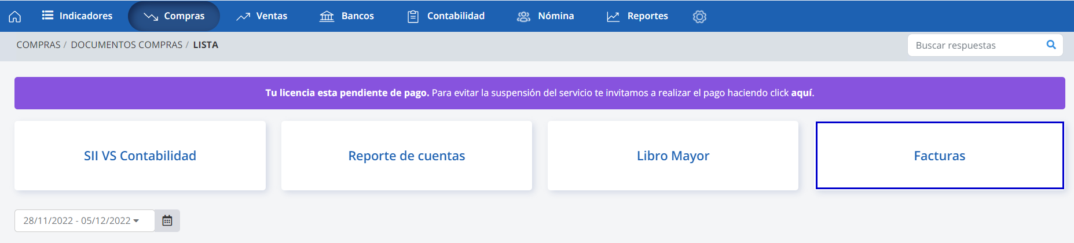Go to the home page icon
The width and height of the screenshot is (1074, 243).
pos(15,16)
